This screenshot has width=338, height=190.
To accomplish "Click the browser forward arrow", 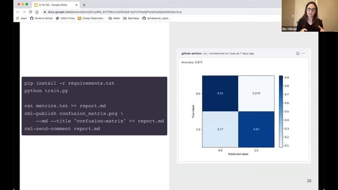I will pyautogui.click(x=24, y=12).
